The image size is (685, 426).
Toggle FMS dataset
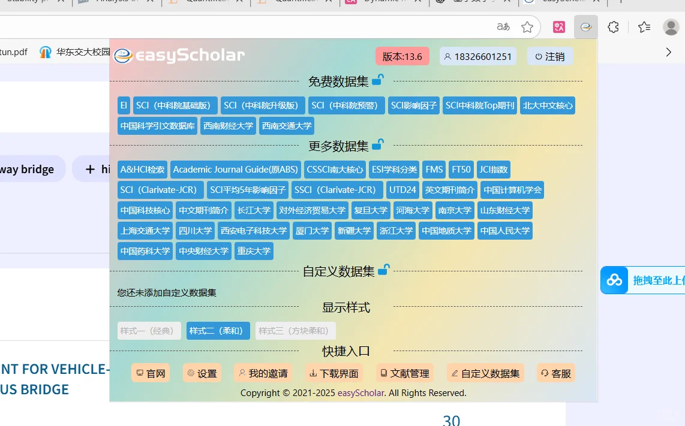click(x=434, y=170)
